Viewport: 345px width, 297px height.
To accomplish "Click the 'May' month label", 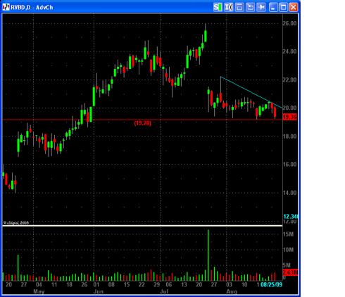I will coord(39,291).
